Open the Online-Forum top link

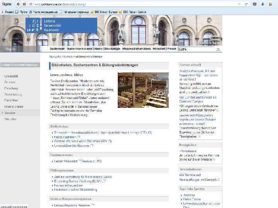tap(192, 200)
